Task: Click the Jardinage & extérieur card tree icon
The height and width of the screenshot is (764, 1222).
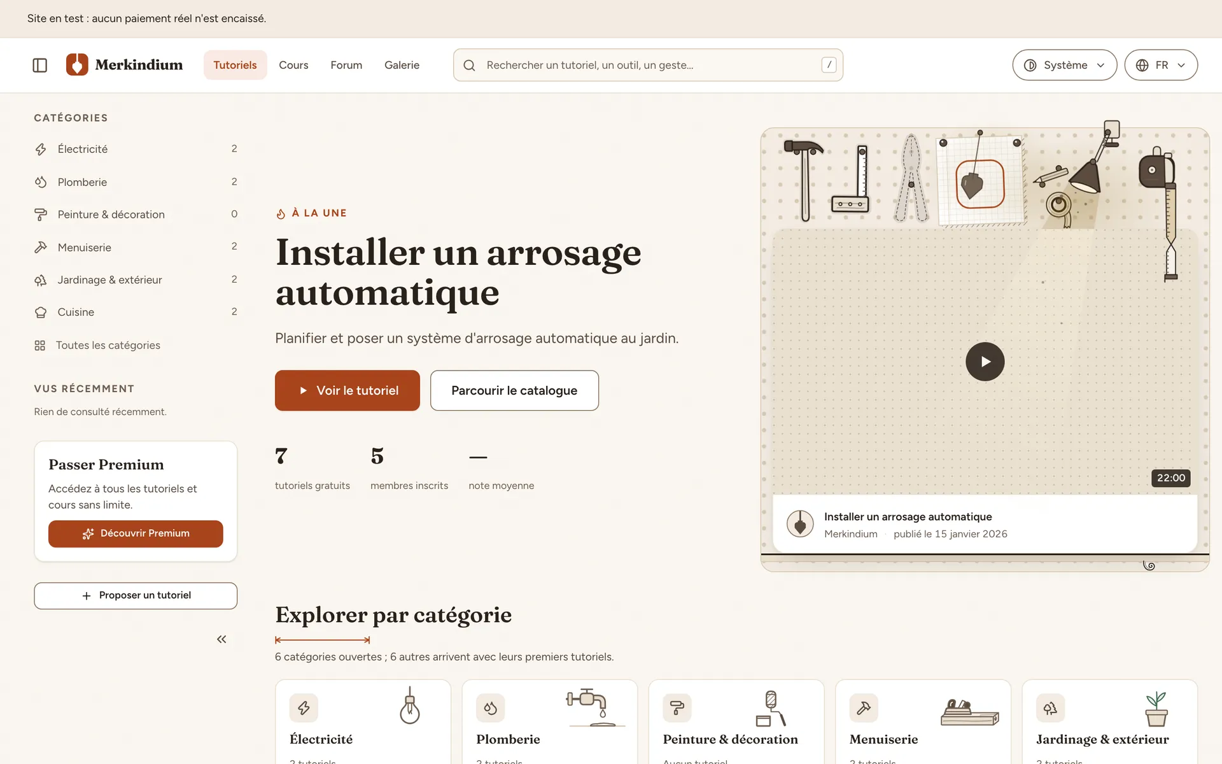Action: [x=1050, y=707]
